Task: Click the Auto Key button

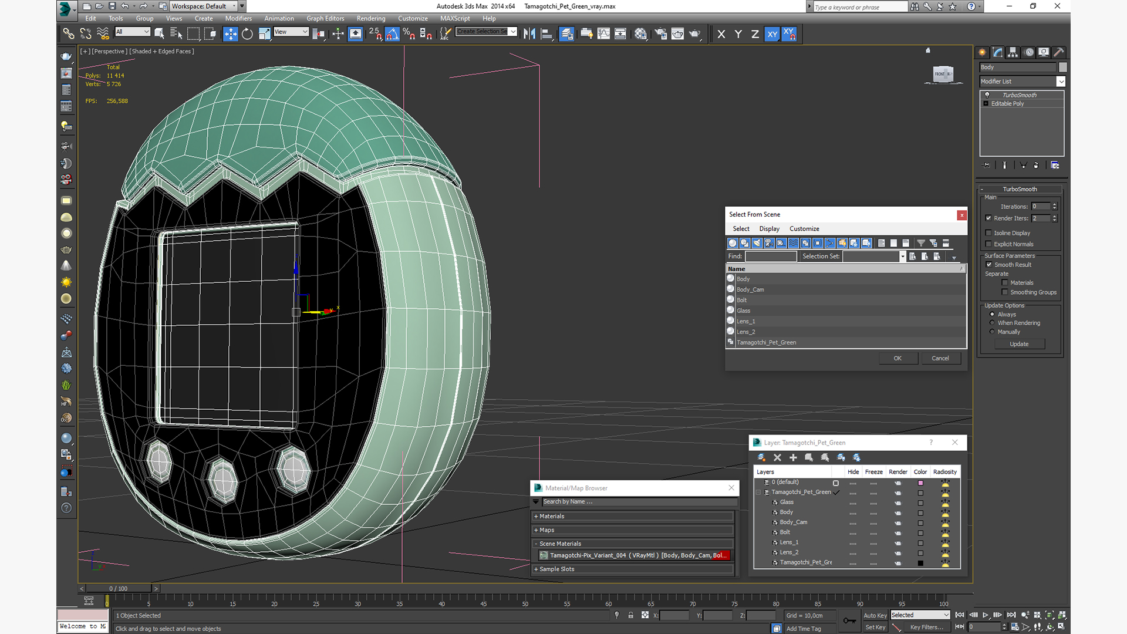Action: 875,615
